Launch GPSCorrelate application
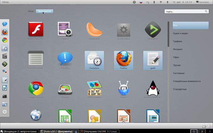The width and height of the screenshot is (213, 133). click(94, 89)
